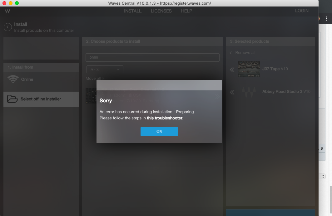This screenshot has height=216, width=332.
Task: Remove Abbey Road Studio 3 with double-arrow icon
Action: pyautogui.click(x=232, y=92)
